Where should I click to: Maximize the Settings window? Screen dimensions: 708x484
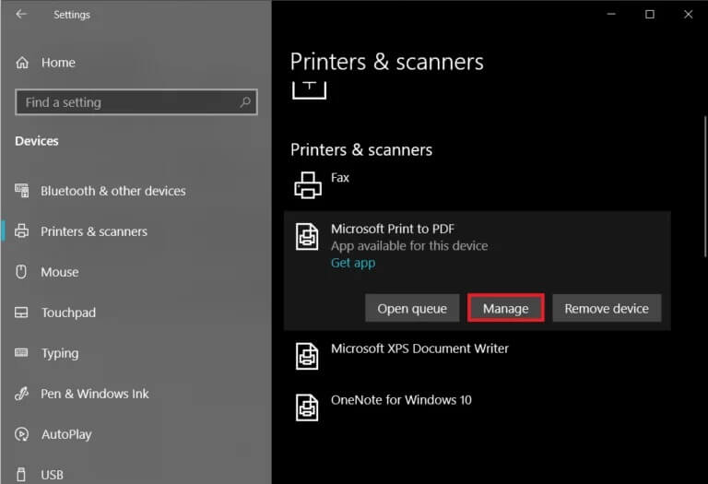tap(650, 14)
